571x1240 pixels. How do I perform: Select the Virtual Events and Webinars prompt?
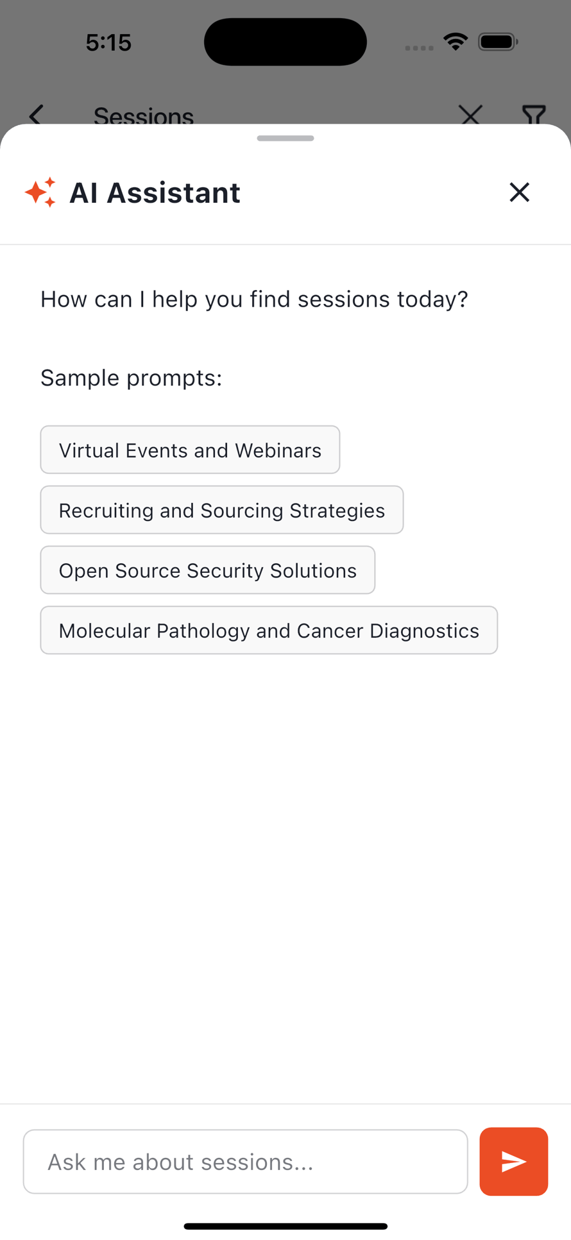click(190, 450)
